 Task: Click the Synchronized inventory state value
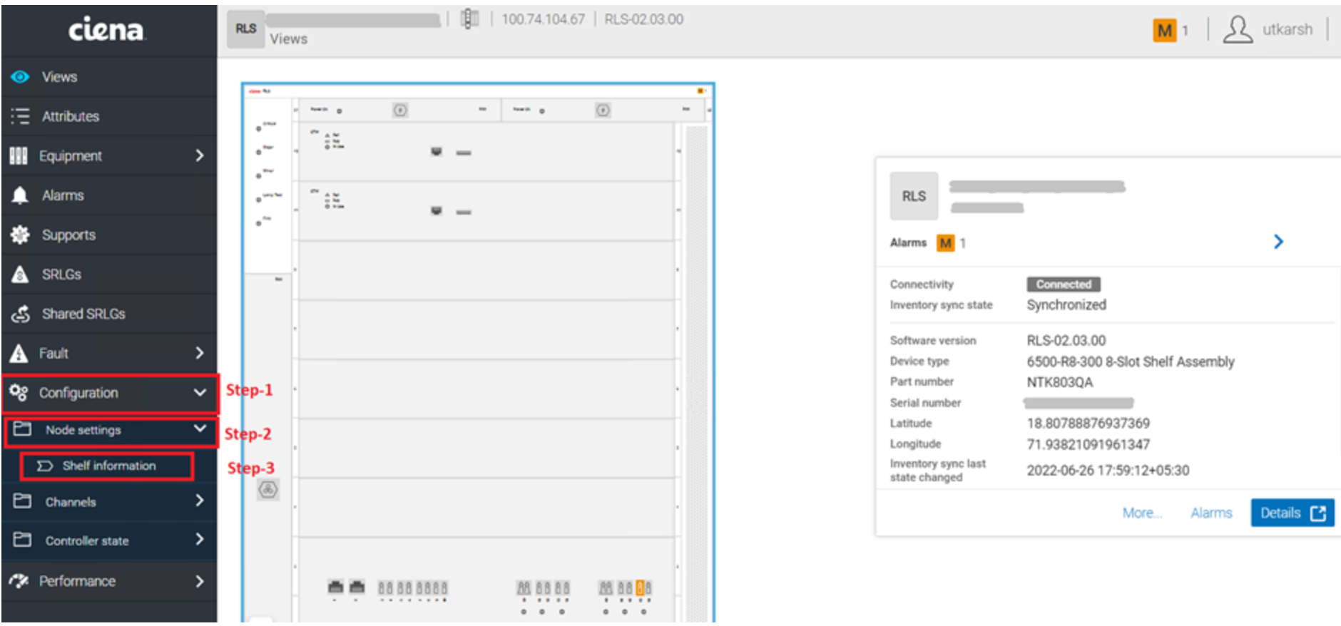1066,304
